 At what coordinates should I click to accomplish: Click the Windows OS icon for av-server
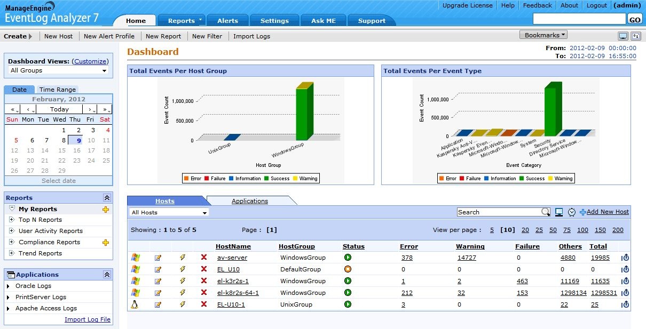(x=136, y=258)
